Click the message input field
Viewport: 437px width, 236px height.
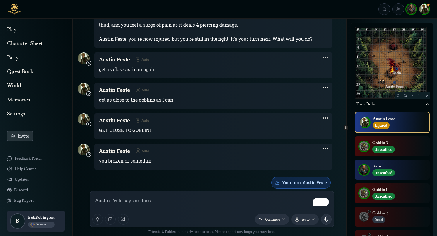pos(202,201)
